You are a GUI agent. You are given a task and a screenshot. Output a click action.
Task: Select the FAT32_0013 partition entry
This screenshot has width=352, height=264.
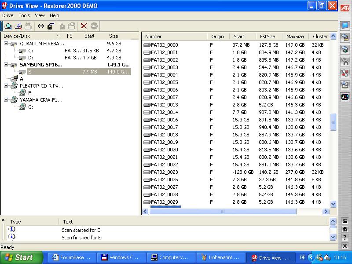164,105
